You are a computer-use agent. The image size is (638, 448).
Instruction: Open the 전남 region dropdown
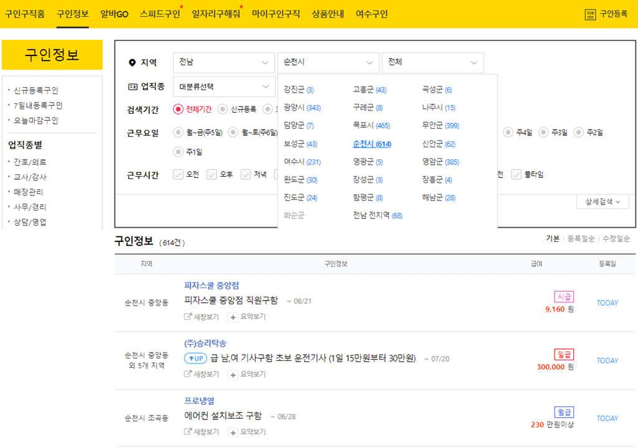click(223, 63)
